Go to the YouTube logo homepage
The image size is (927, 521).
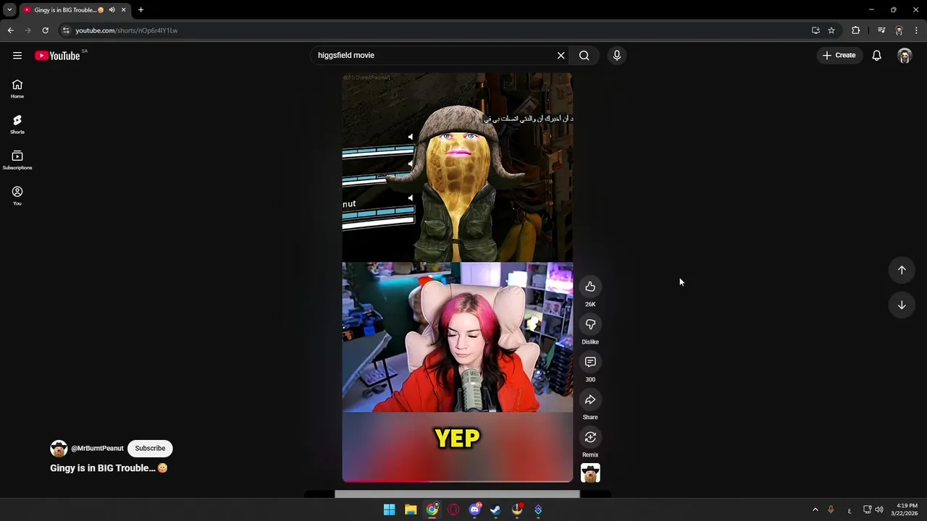coord(57,56)
